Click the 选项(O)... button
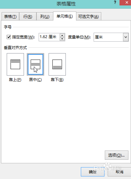The image size is (131, 179). (117, 155)
